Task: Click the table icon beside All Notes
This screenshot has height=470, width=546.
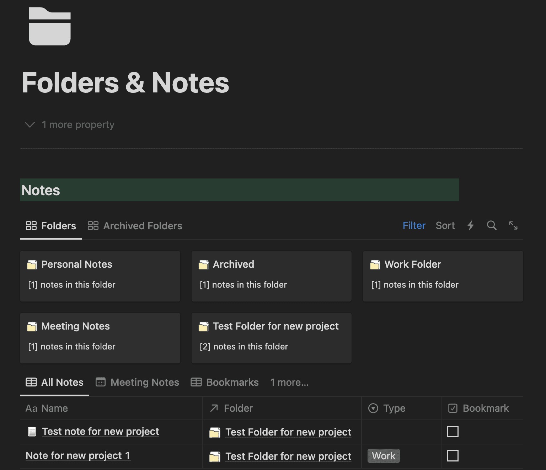Action: (31, 382)
